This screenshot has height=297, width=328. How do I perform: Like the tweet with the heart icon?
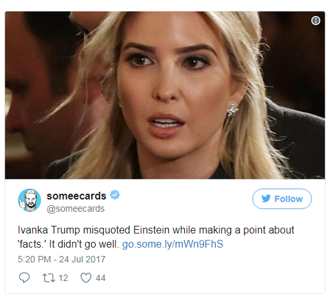[x=86, y=278]
